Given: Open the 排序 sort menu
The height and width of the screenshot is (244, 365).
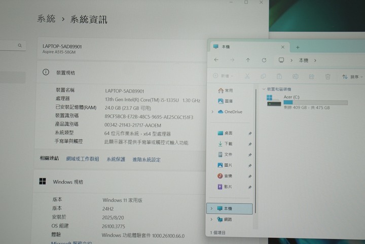Looking at the screenshot, I should click(352, 77).
